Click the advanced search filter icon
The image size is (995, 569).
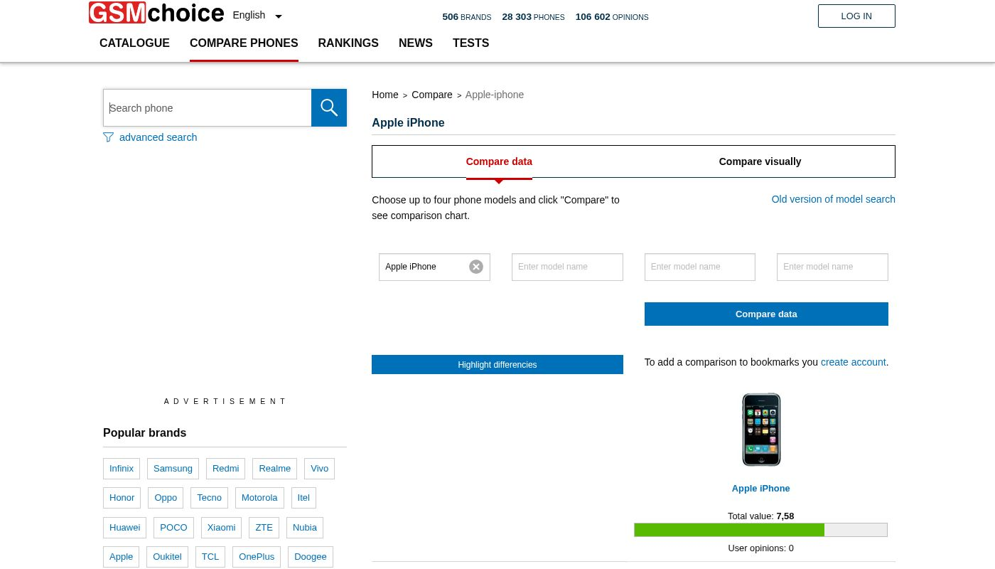point(108,137)
